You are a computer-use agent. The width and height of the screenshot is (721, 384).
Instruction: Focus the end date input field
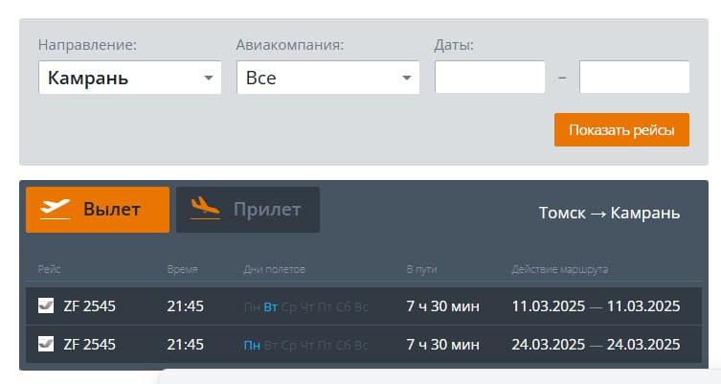coord(634,78)
